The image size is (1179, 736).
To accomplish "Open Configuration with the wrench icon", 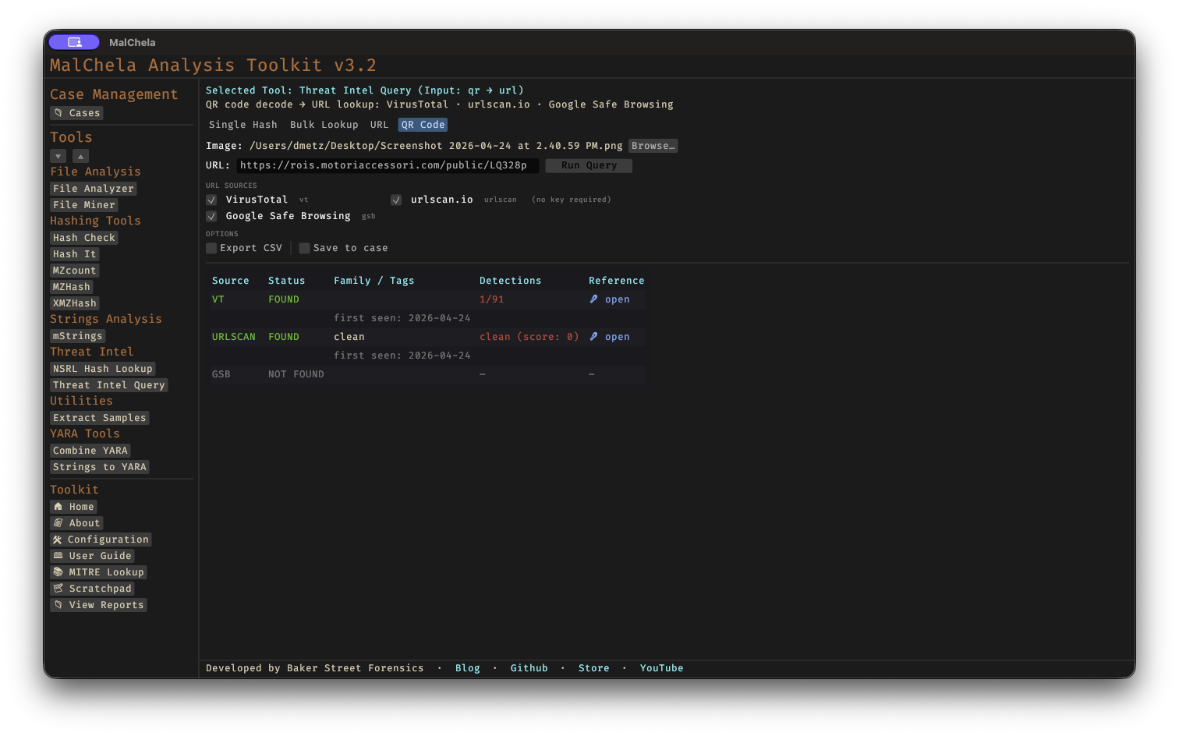I will [x=100, y=540].
